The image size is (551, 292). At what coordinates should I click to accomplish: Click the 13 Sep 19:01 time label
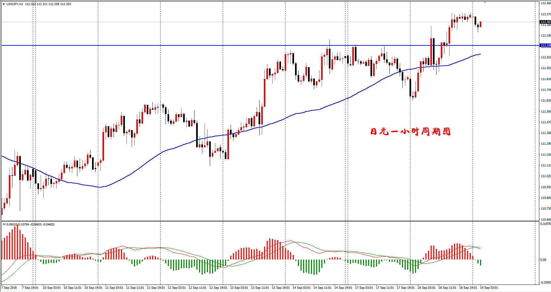[281, 288]
